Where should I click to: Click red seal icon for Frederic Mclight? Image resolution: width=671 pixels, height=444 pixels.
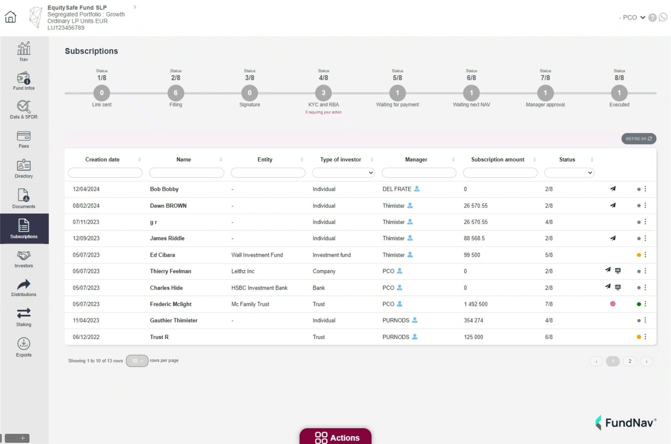pos(612,304)
